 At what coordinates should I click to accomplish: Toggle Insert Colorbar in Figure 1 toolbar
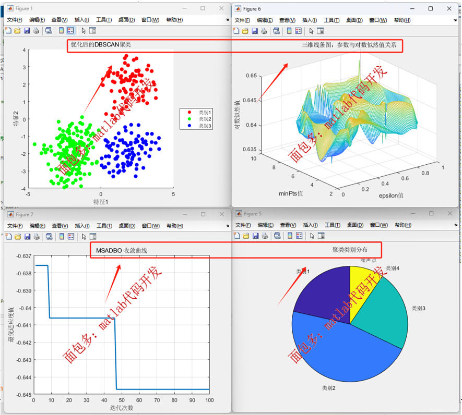[x=61, y=31]
